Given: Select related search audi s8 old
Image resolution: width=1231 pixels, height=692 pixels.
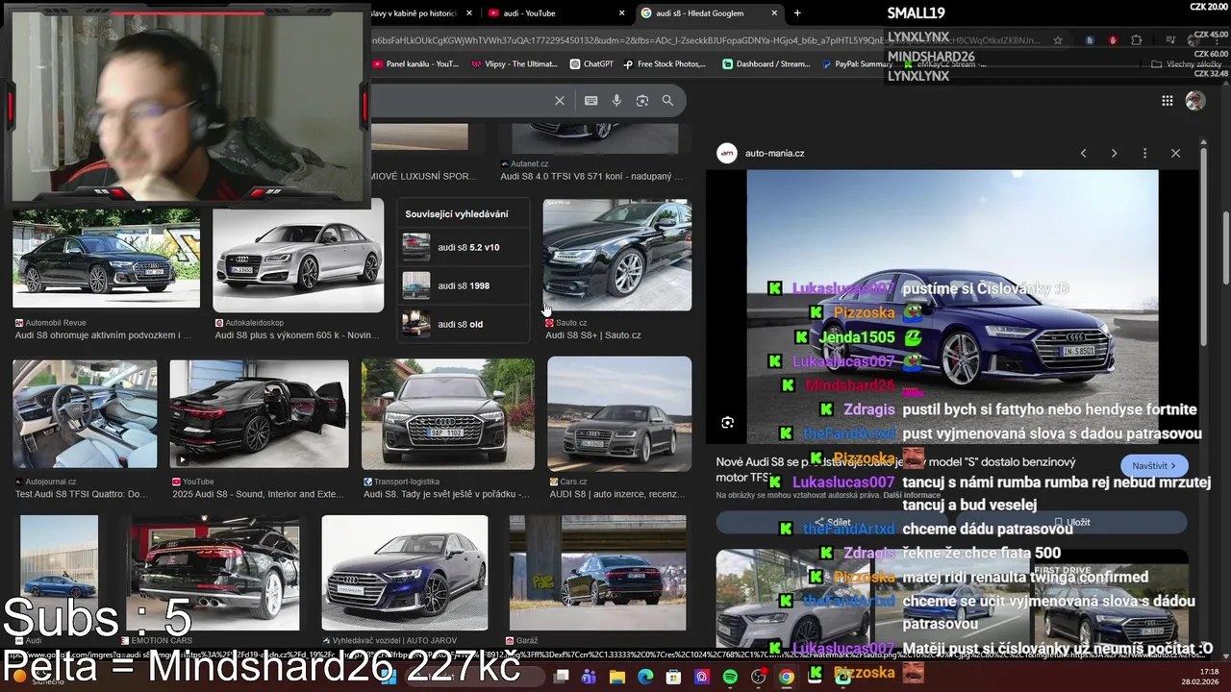Looking at the screenshot, I should click(464, 324).
